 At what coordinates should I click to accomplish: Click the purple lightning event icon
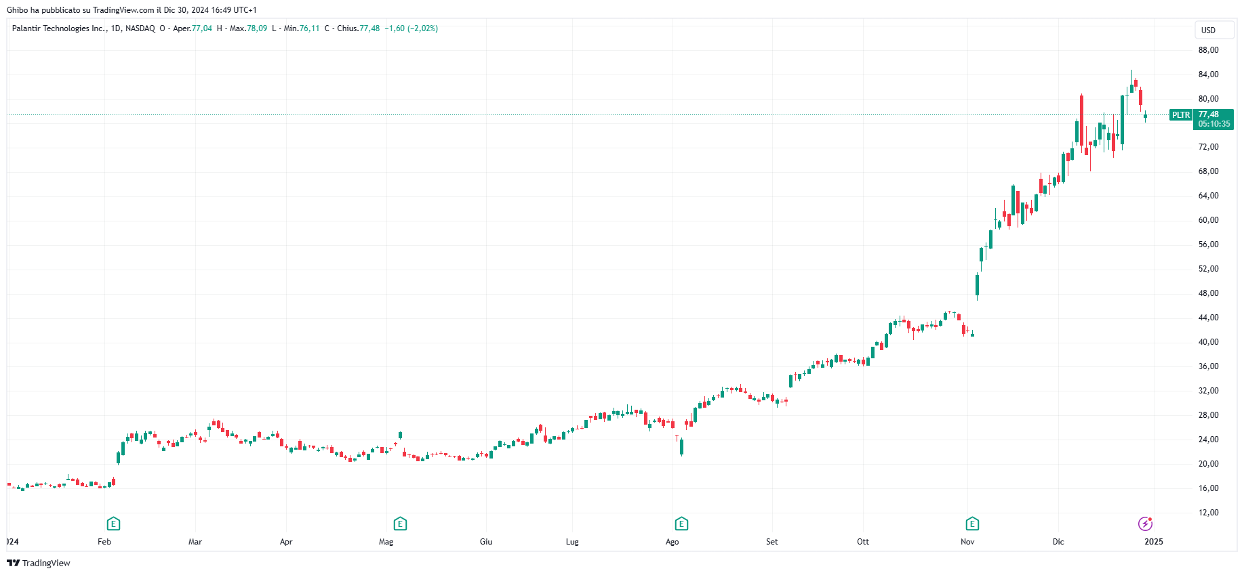1145,524
